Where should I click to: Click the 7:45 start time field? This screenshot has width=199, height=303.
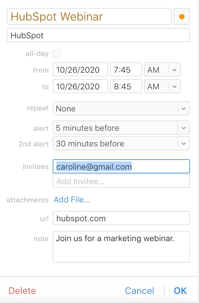click(126, 70)
